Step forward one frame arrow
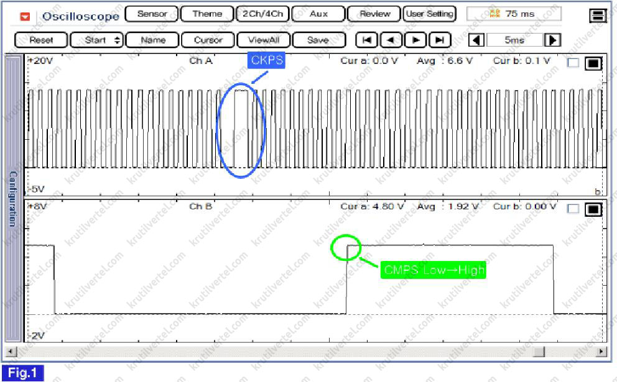617x382 pixels. click(x=415, y=40)
